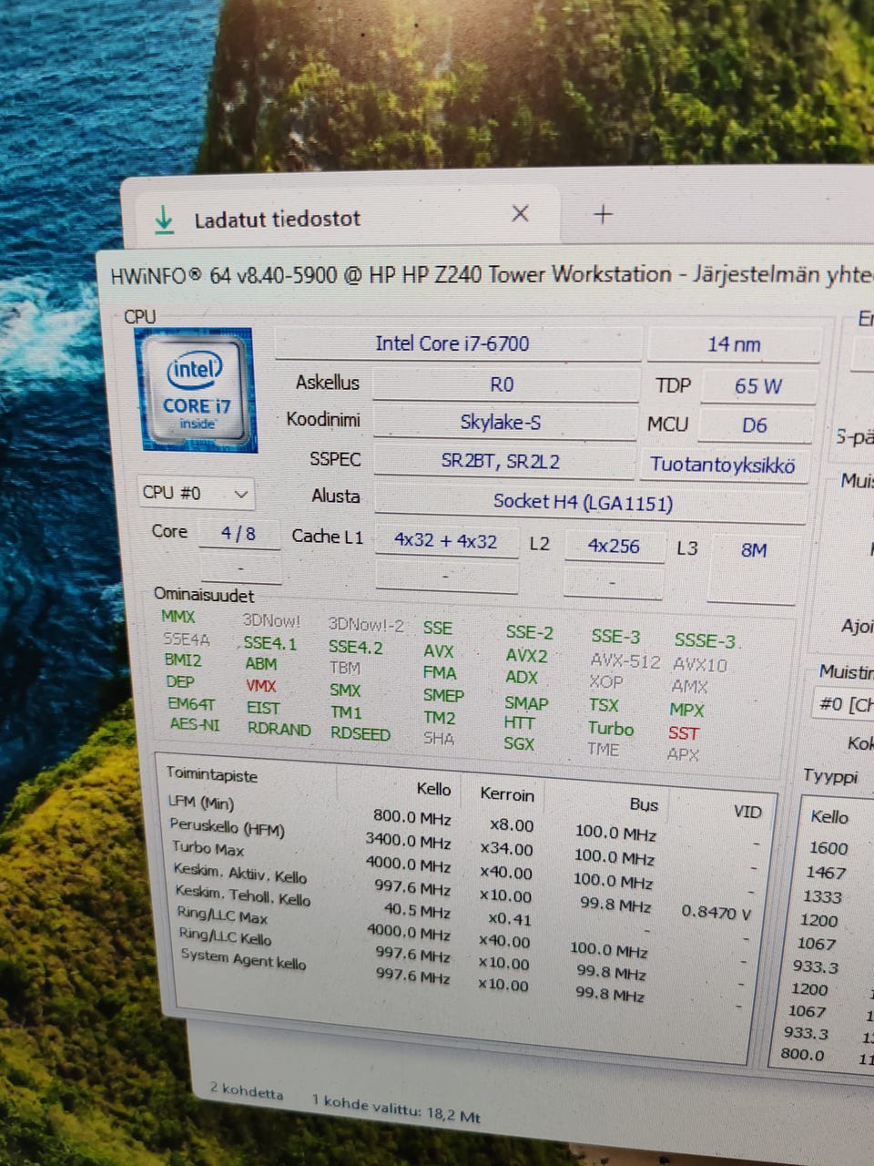Click the 0.8470 V voltage value

(x=716, y=911)
